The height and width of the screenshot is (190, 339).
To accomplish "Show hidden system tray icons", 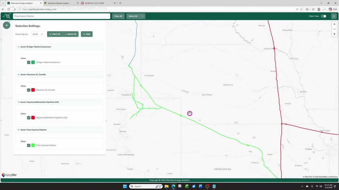I will tap(302, 186).
